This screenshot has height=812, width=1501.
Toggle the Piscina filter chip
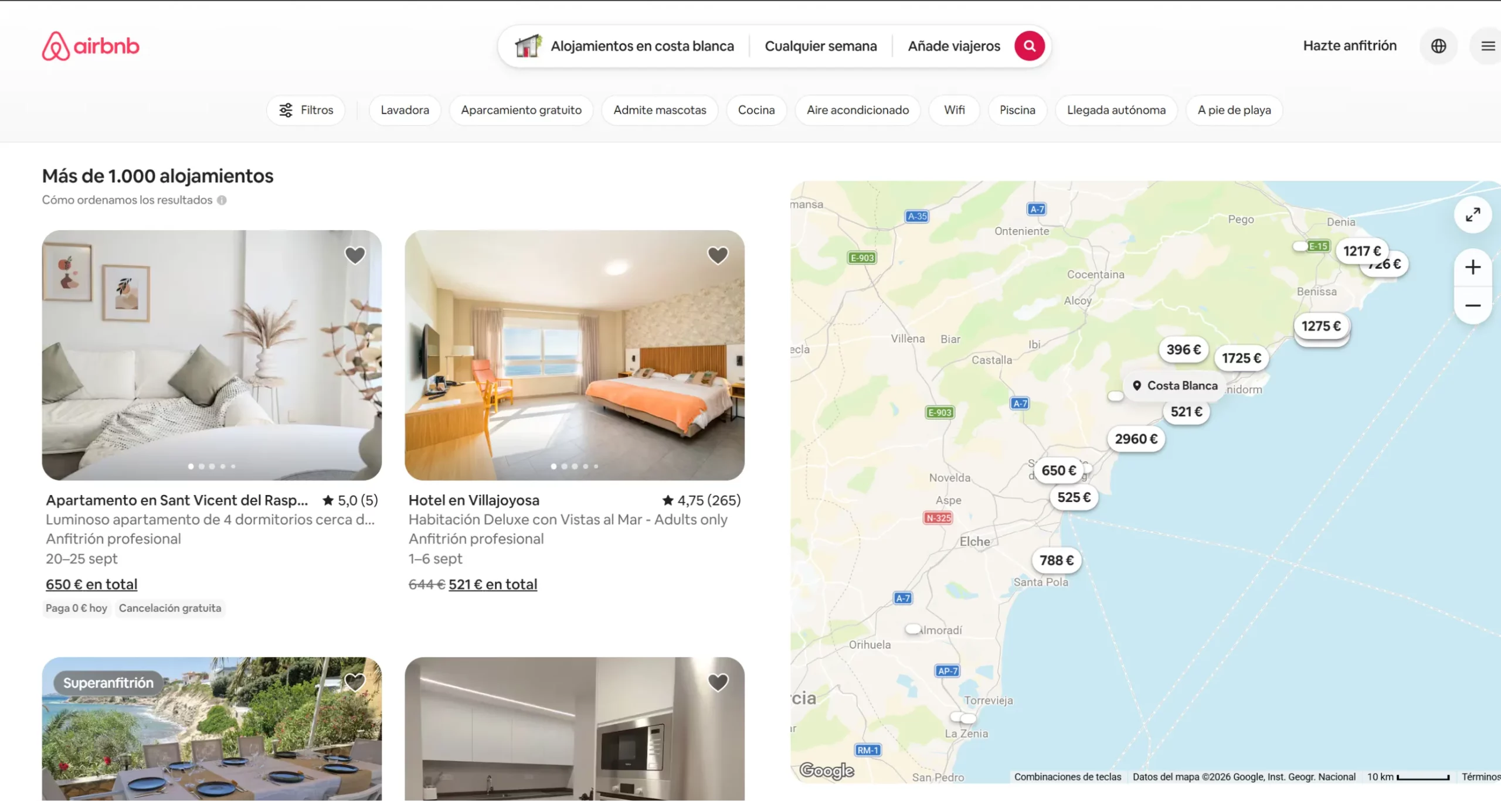coord(1017,110)
